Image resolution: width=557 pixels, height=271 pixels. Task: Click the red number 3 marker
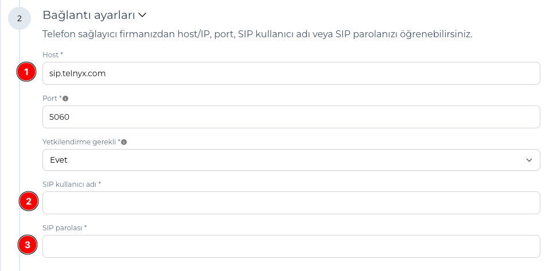[28, 245]
